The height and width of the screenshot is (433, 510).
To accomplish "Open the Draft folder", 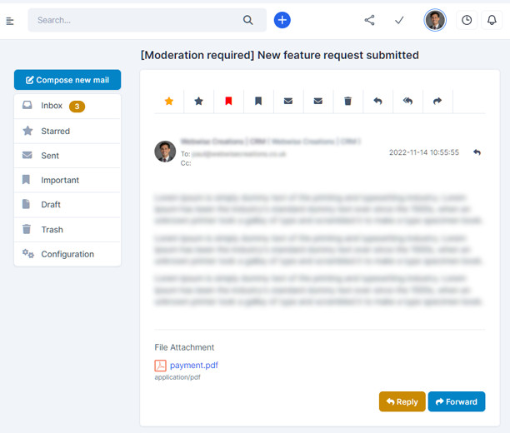I will pos(67,205).
